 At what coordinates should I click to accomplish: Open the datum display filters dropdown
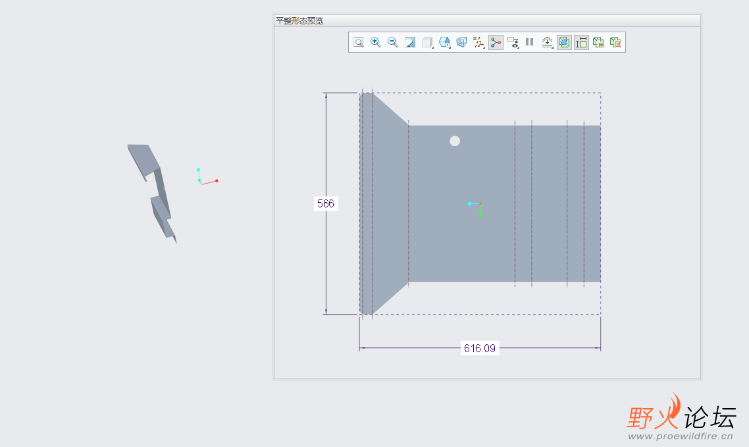[479, 42]
